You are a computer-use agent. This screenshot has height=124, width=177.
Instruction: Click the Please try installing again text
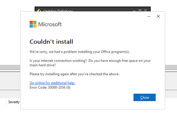point(74,74)
